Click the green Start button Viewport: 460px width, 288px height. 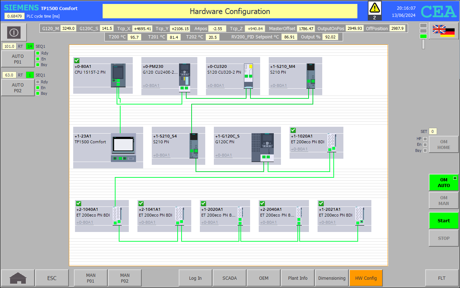coord(444,220)
